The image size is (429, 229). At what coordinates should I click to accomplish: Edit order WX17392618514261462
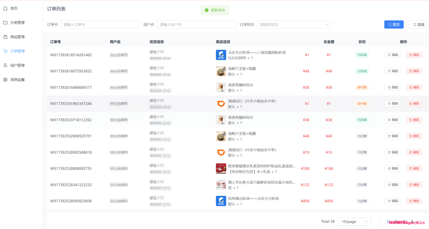point(393,55)
